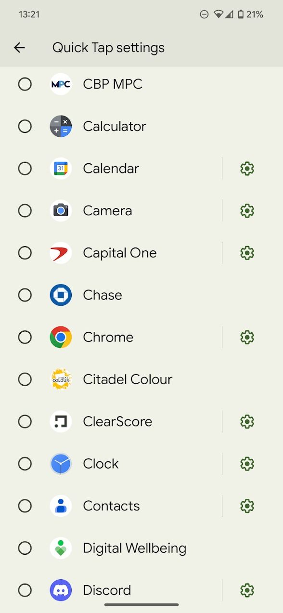Tap the Chase bank app icon
Screen dimensions: 283x613
60,295
